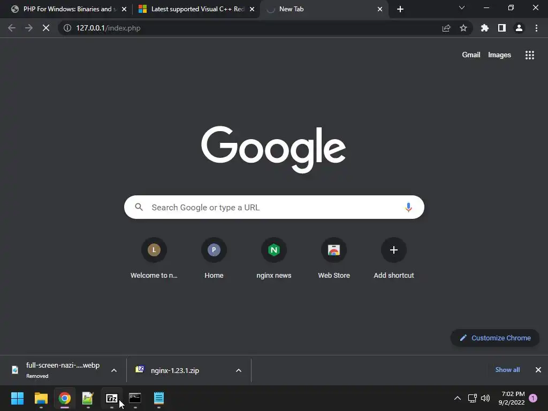This screenshot has width=548, height=411.
Task: Click the Google logo
Action: point(273,150)
